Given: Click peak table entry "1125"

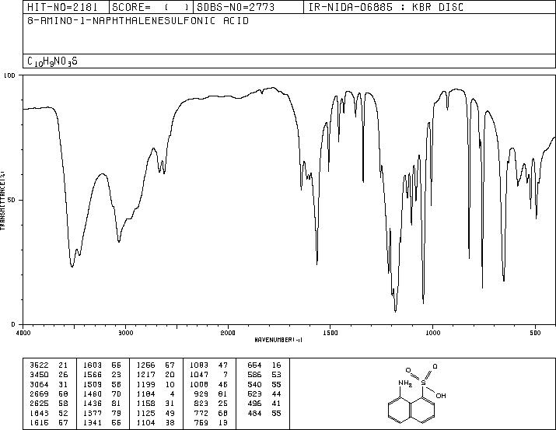Looking at the screenshot, I should (x=146, y=413).
